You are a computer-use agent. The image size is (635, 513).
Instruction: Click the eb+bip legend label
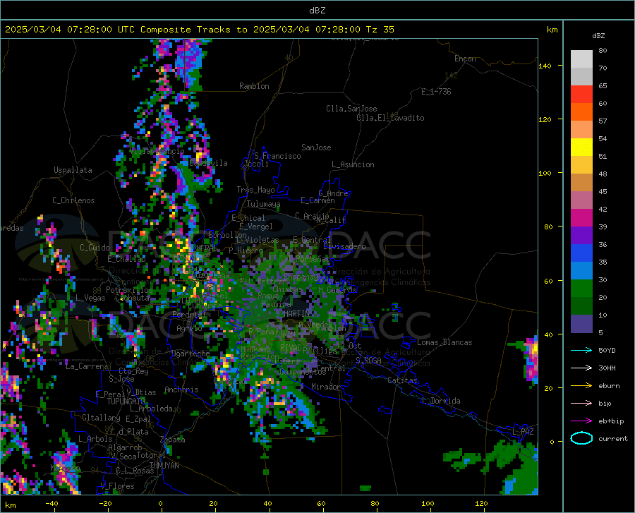click(x=611, y=421)
